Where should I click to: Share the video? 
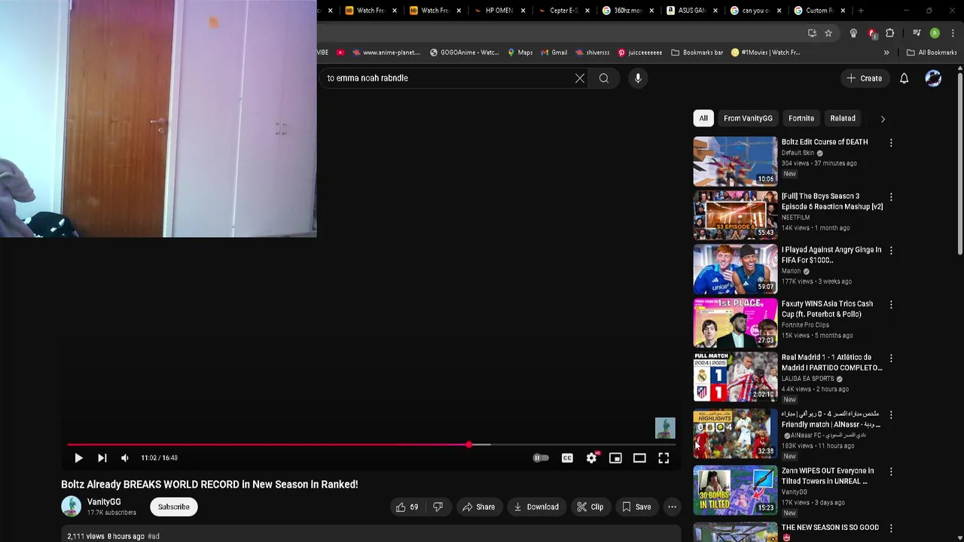tap(479, 507)
